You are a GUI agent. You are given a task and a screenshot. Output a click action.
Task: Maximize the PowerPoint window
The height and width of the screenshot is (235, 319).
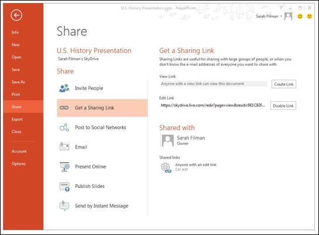300,8
